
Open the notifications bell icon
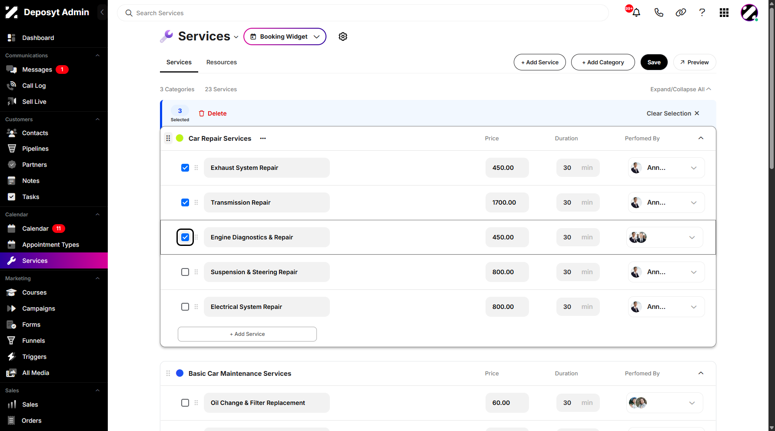pyautogui.click(x=636, y=13)
